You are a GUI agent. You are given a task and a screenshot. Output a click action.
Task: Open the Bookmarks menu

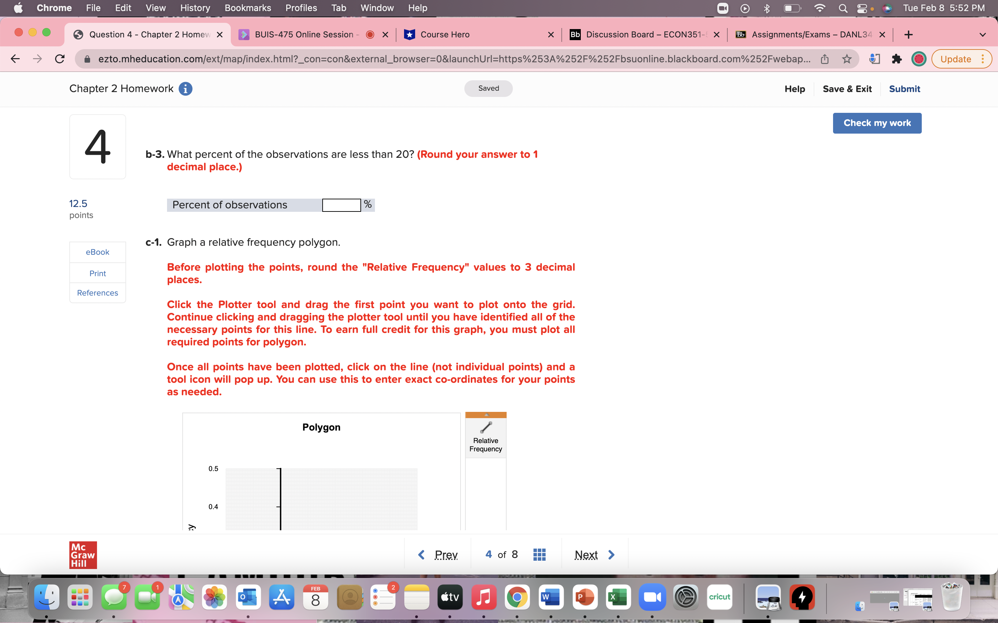[x=247, y=8]
